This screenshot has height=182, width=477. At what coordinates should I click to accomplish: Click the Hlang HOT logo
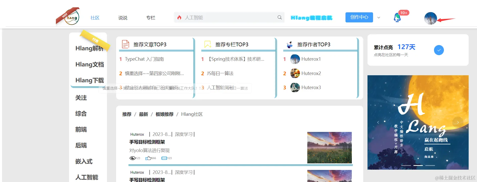coord(68,17)
